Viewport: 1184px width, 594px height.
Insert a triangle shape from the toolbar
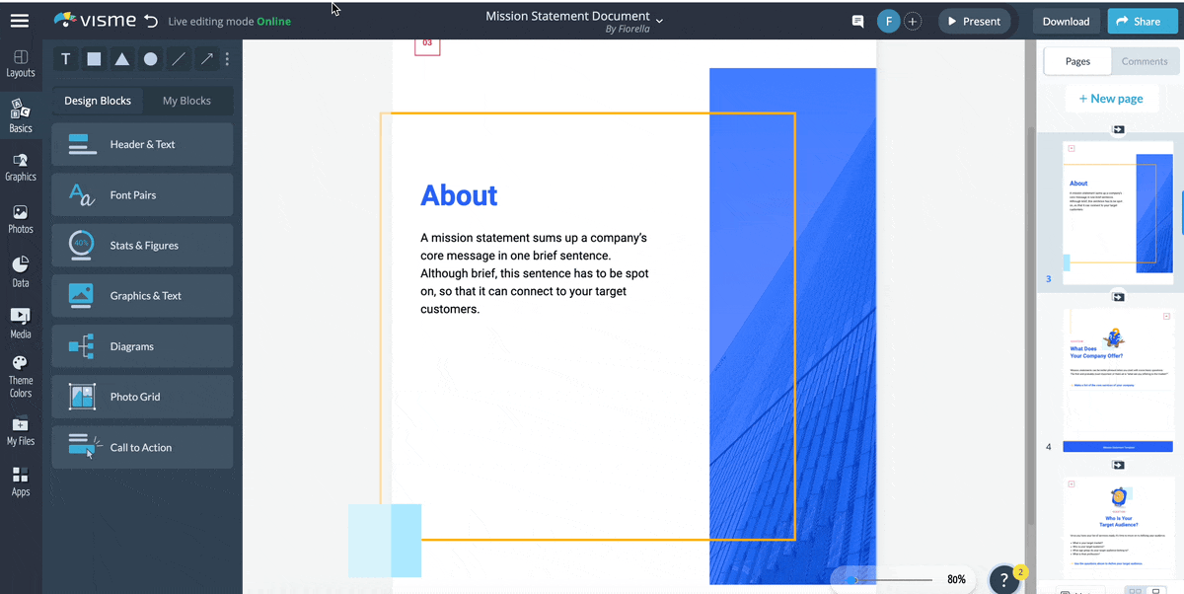[x=121, y=59]
